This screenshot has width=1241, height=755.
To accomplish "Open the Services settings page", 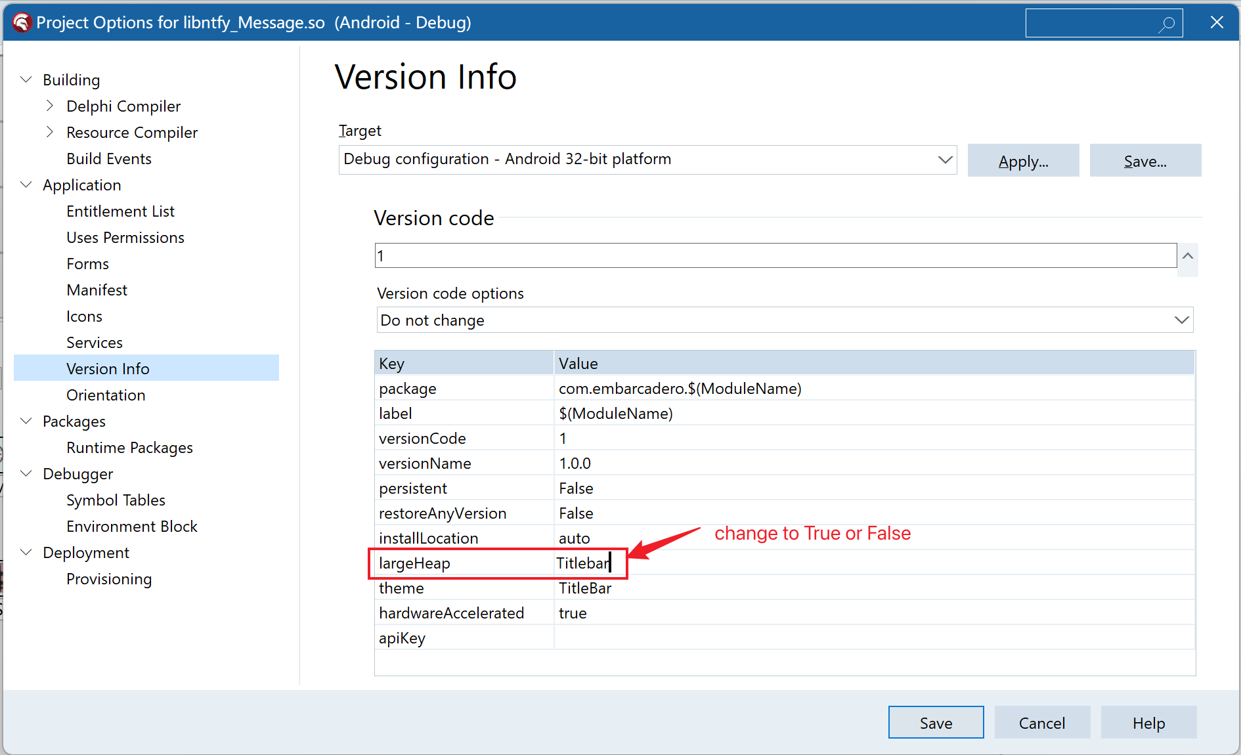I will pyautogui.click(x=95, y=342).
